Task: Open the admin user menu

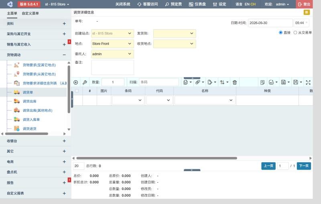Action: coord(282,4)
